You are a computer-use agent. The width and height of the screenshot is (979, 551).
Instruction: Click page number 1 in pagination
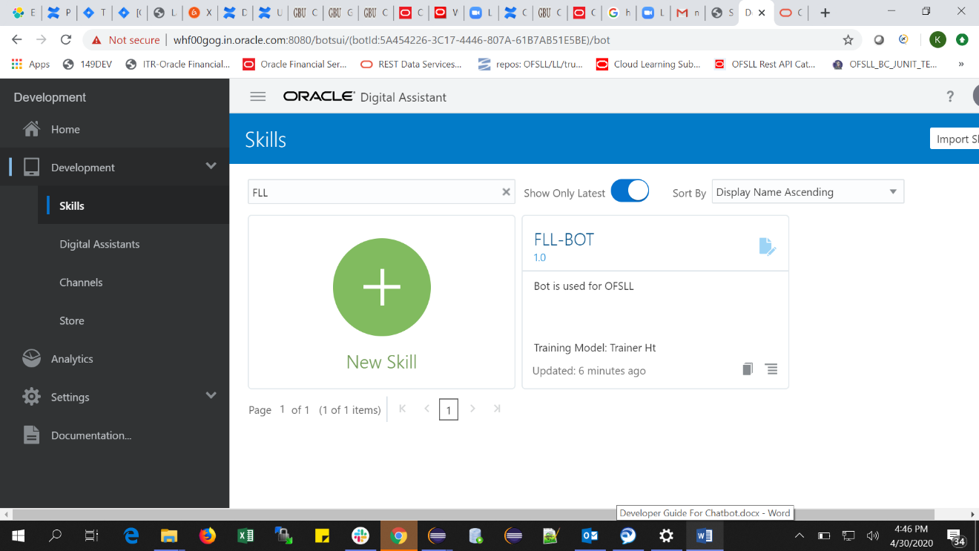point(448,409)
